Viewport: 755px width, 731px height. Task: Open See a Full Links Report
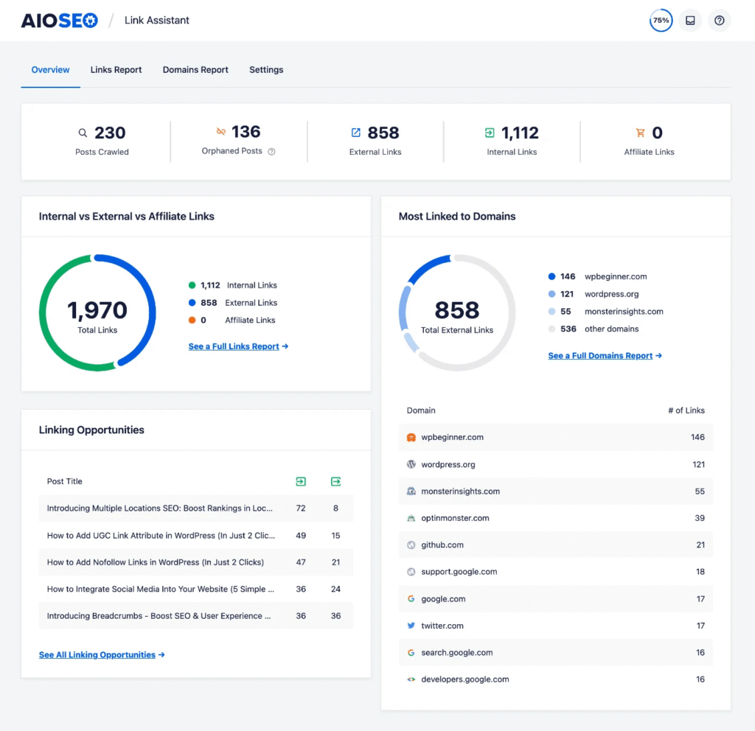click(233, 346)
